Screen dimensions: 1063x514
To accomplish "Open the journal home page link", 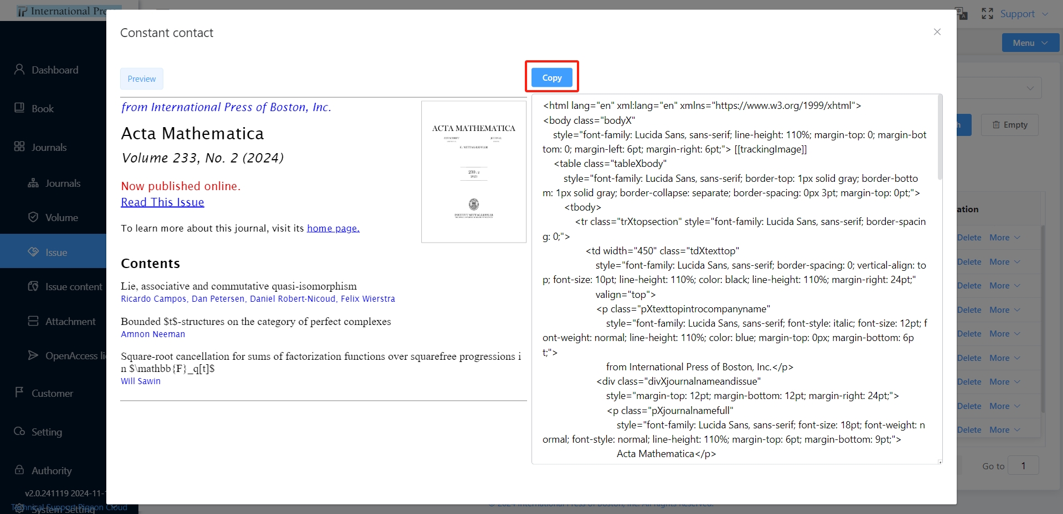I will coord(333,228).
